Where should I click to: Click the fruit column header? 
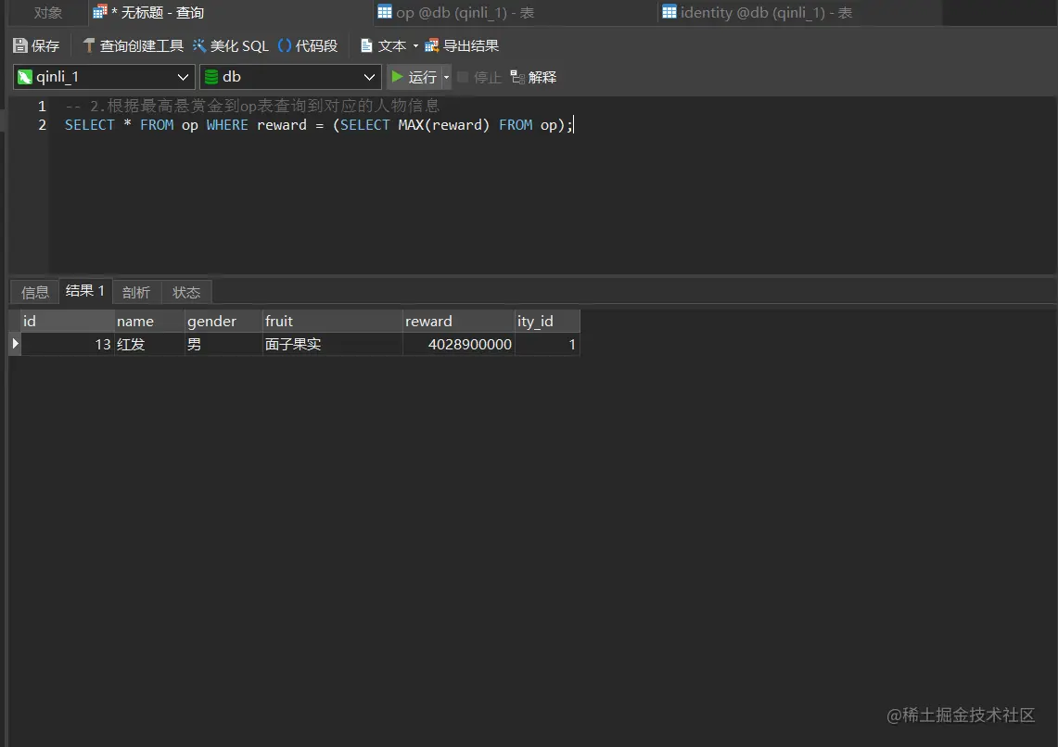point(333,321)
